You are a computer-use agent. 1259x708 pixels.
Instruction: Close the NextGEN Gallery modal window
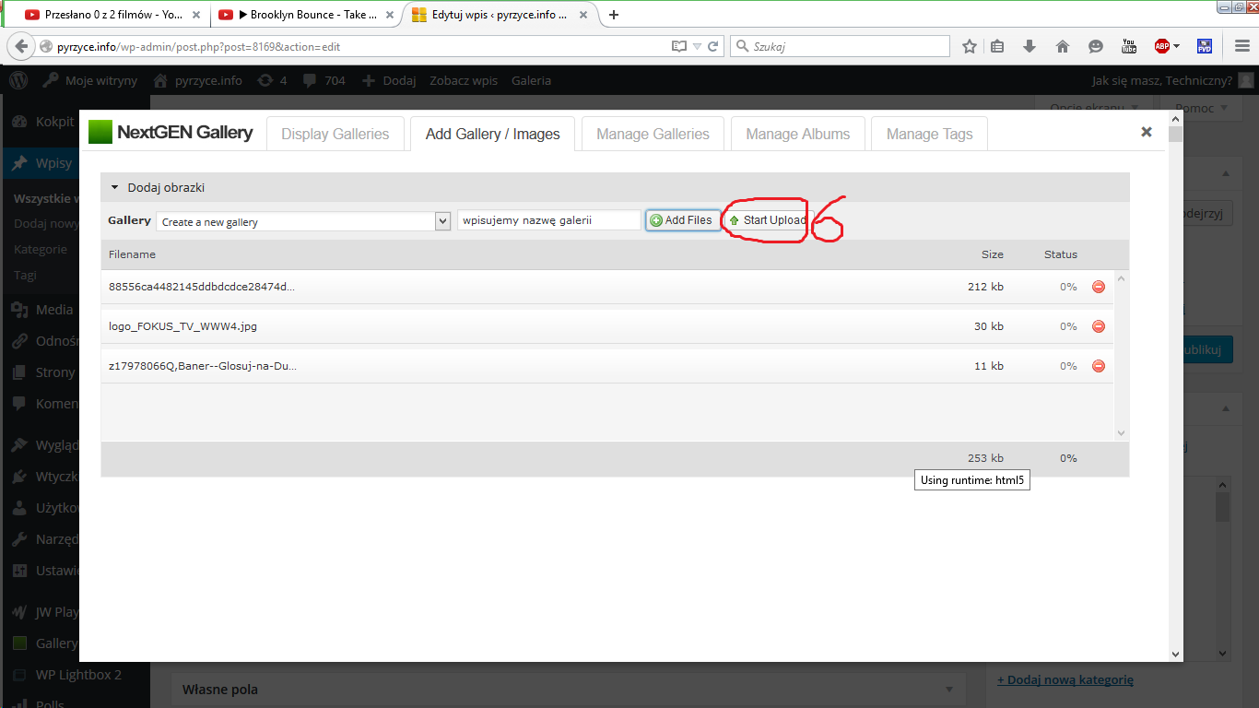pos(1147,132)
